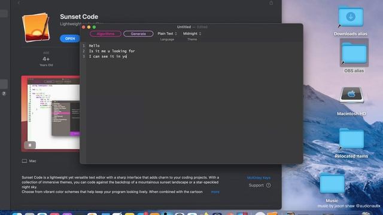Image resolution: width=383 pixels, height=215 pixels.
Task: Click the 'Untitled' window title
Action: pyautogui.click(x=184, y=27)
